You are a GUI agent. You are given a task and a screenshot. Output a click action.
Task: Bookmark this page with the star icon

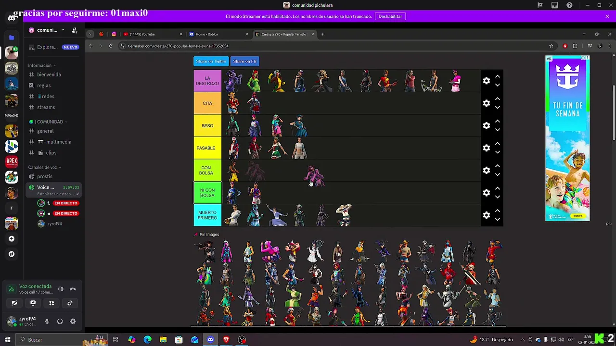[551, 46]
